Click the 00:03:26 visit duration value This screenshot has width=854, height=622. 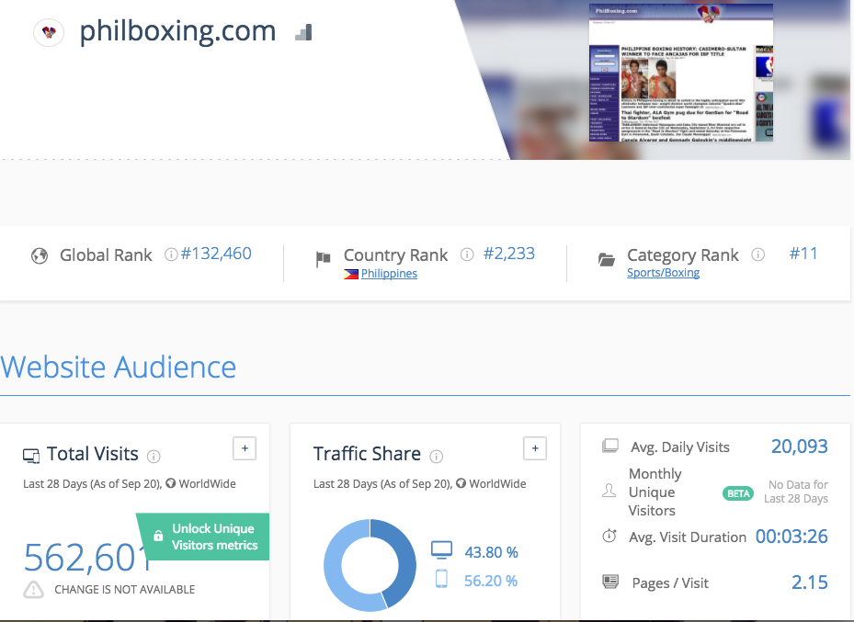coord(791,537)
